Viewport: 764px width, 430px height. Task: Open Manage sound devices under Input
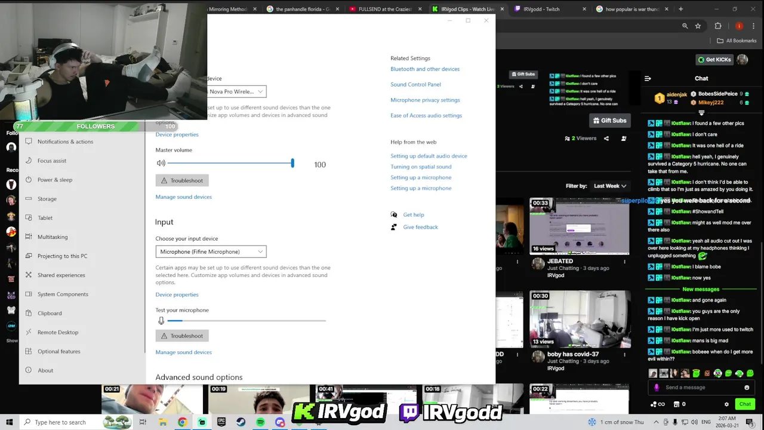click(183, 352)
